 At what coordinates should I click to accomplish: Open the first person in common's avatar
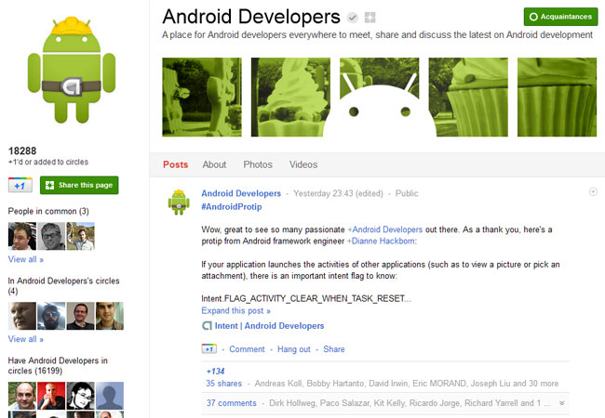[x=22, y=236]
